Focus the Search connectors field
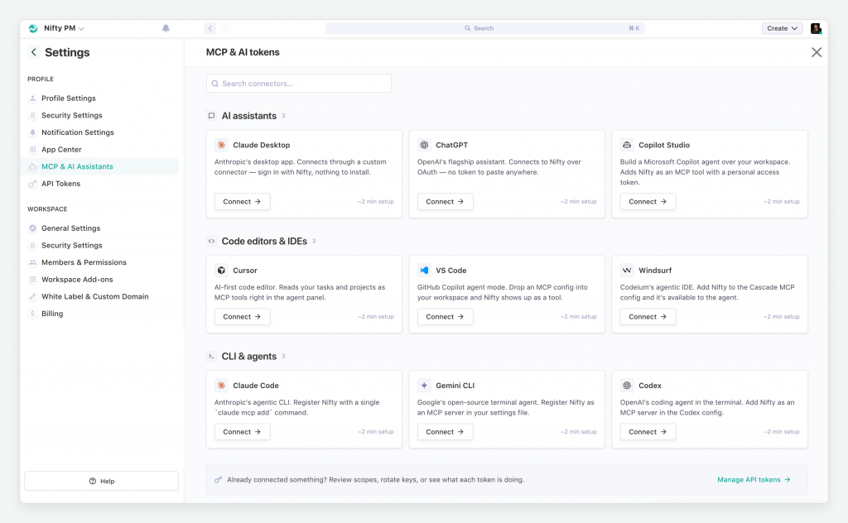This screenshot has width=848, height=523. tap(298, 84)
